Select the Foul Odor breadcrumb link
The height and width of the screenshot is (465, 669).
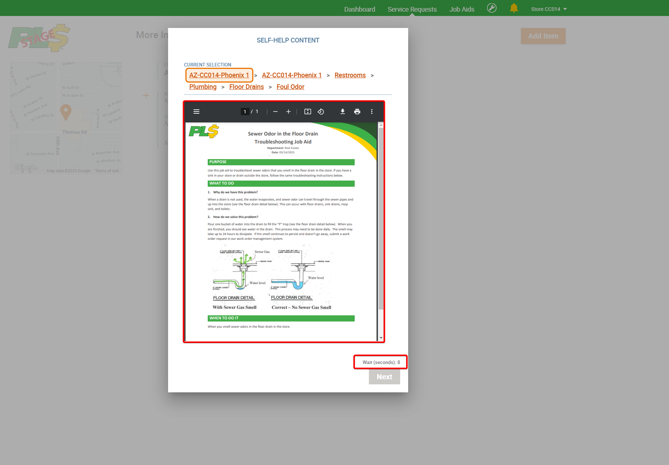(x=290, y=86)
